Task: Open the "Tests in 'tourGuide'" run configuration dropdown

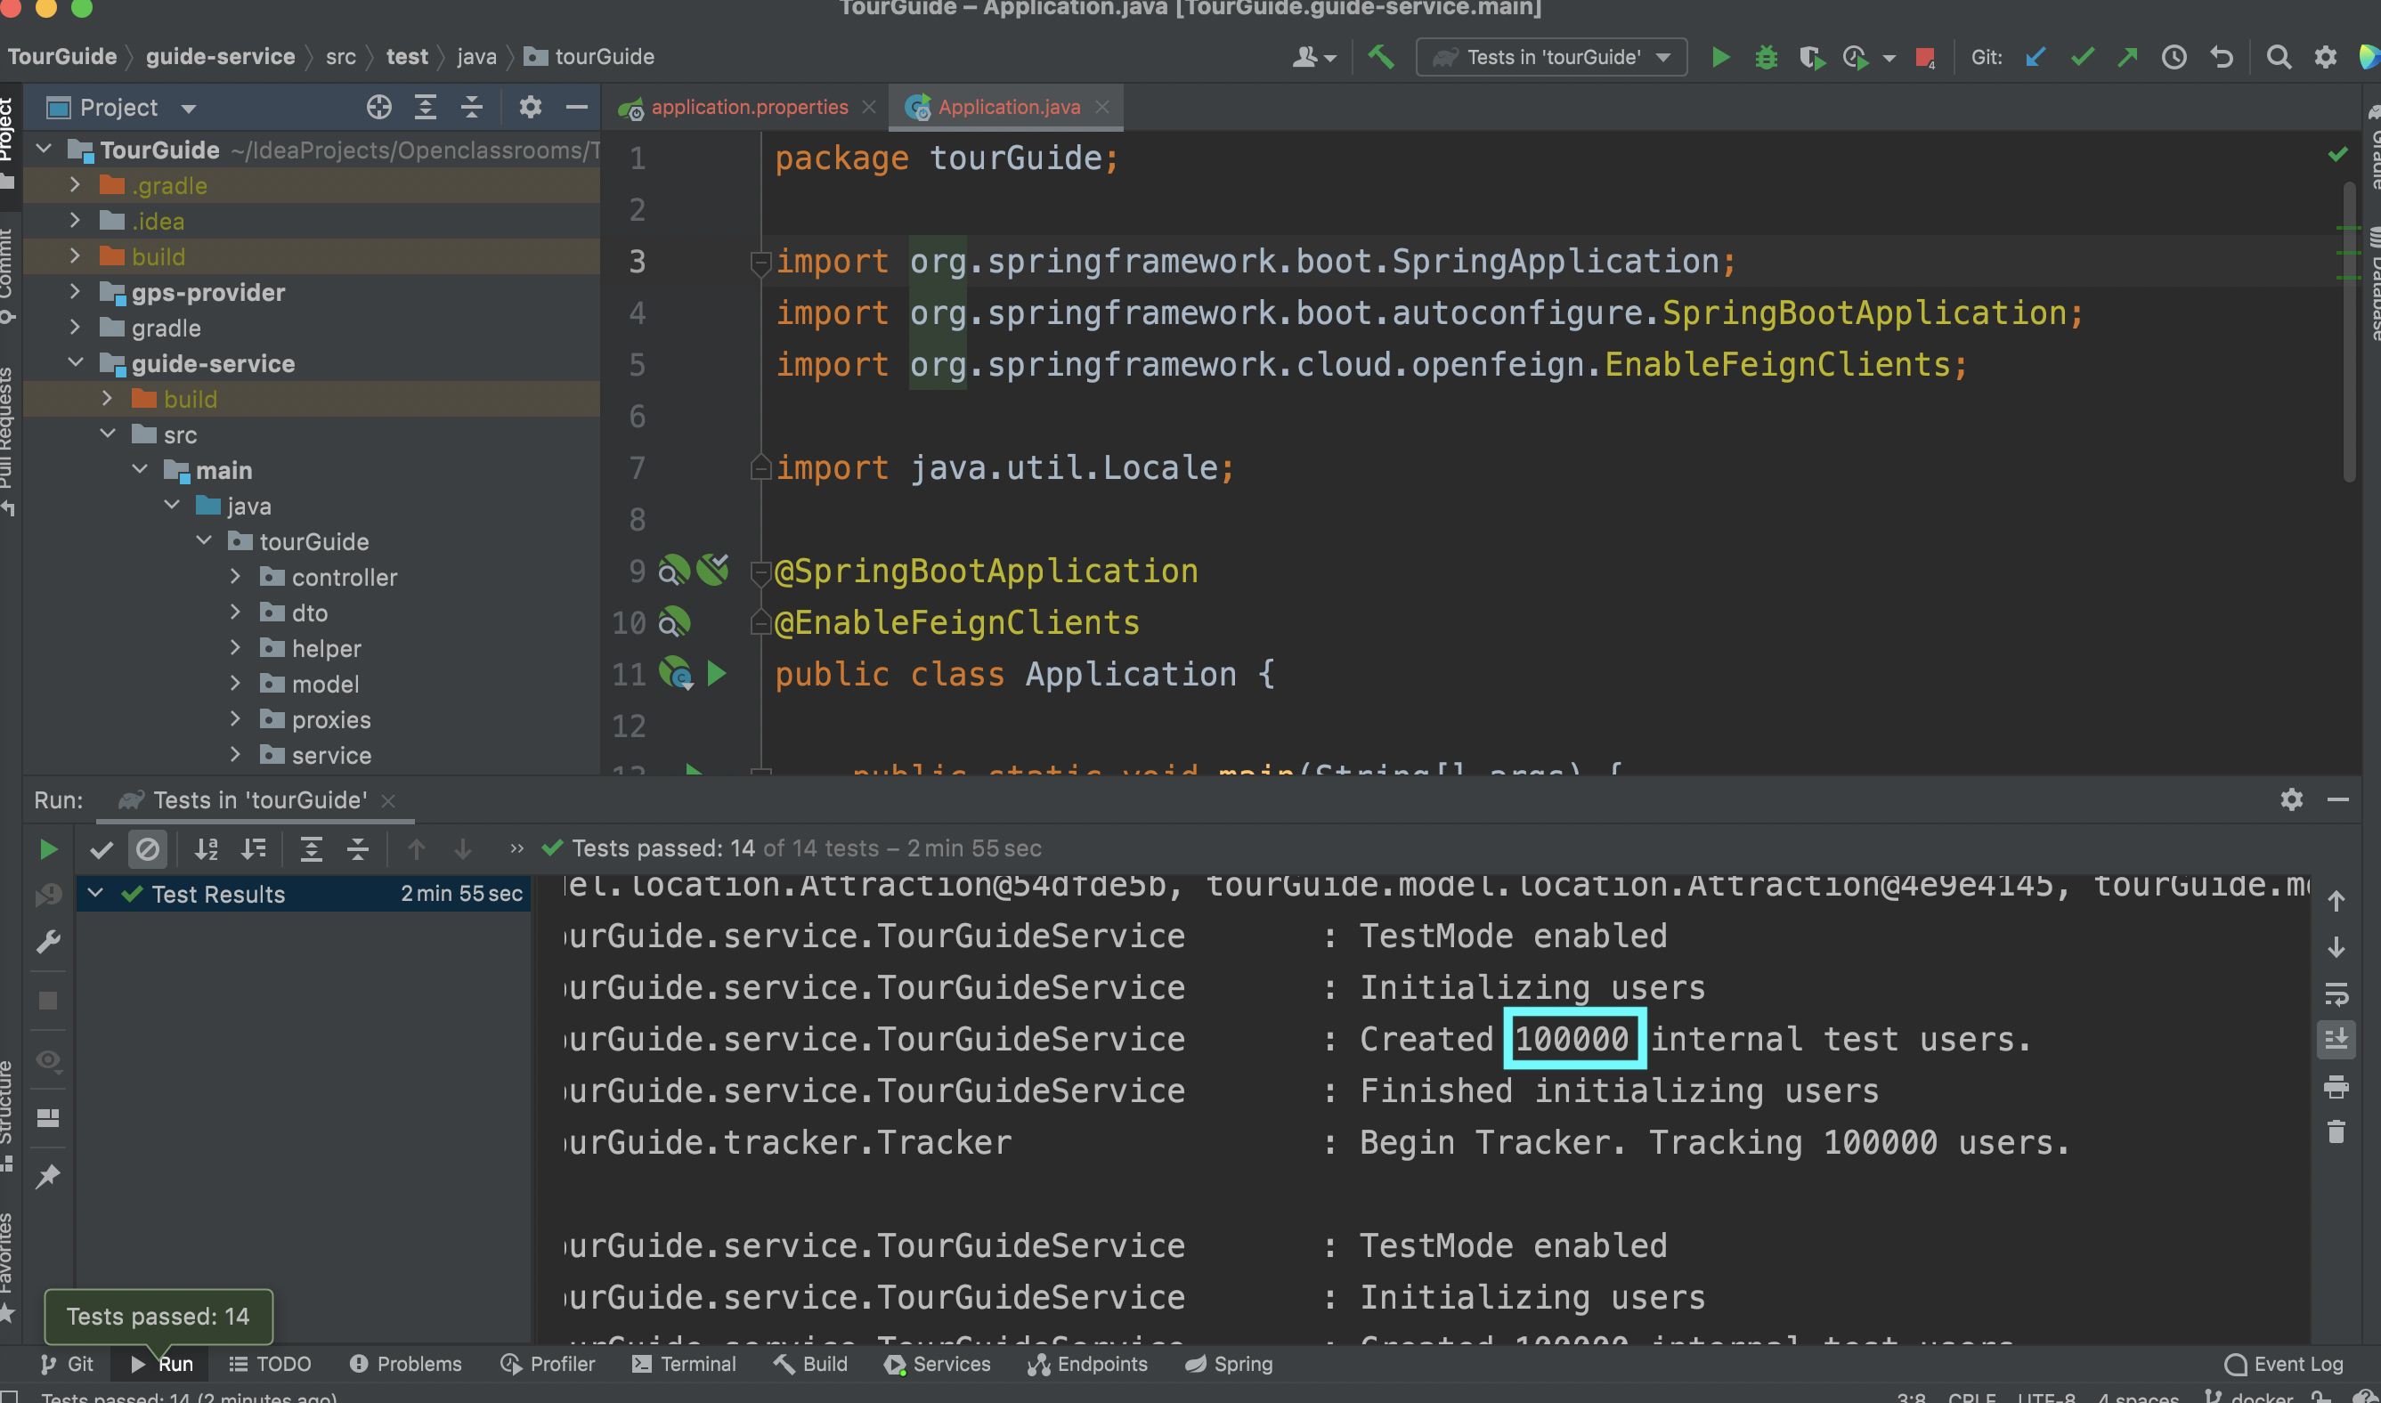Action: 1552,57
